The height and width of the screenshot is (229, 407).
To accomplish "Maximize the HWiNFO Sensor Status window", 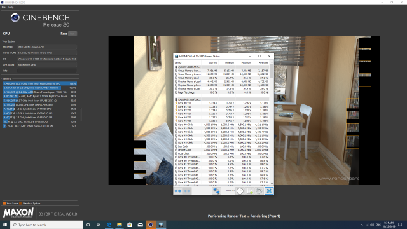I will coord(259,56).
